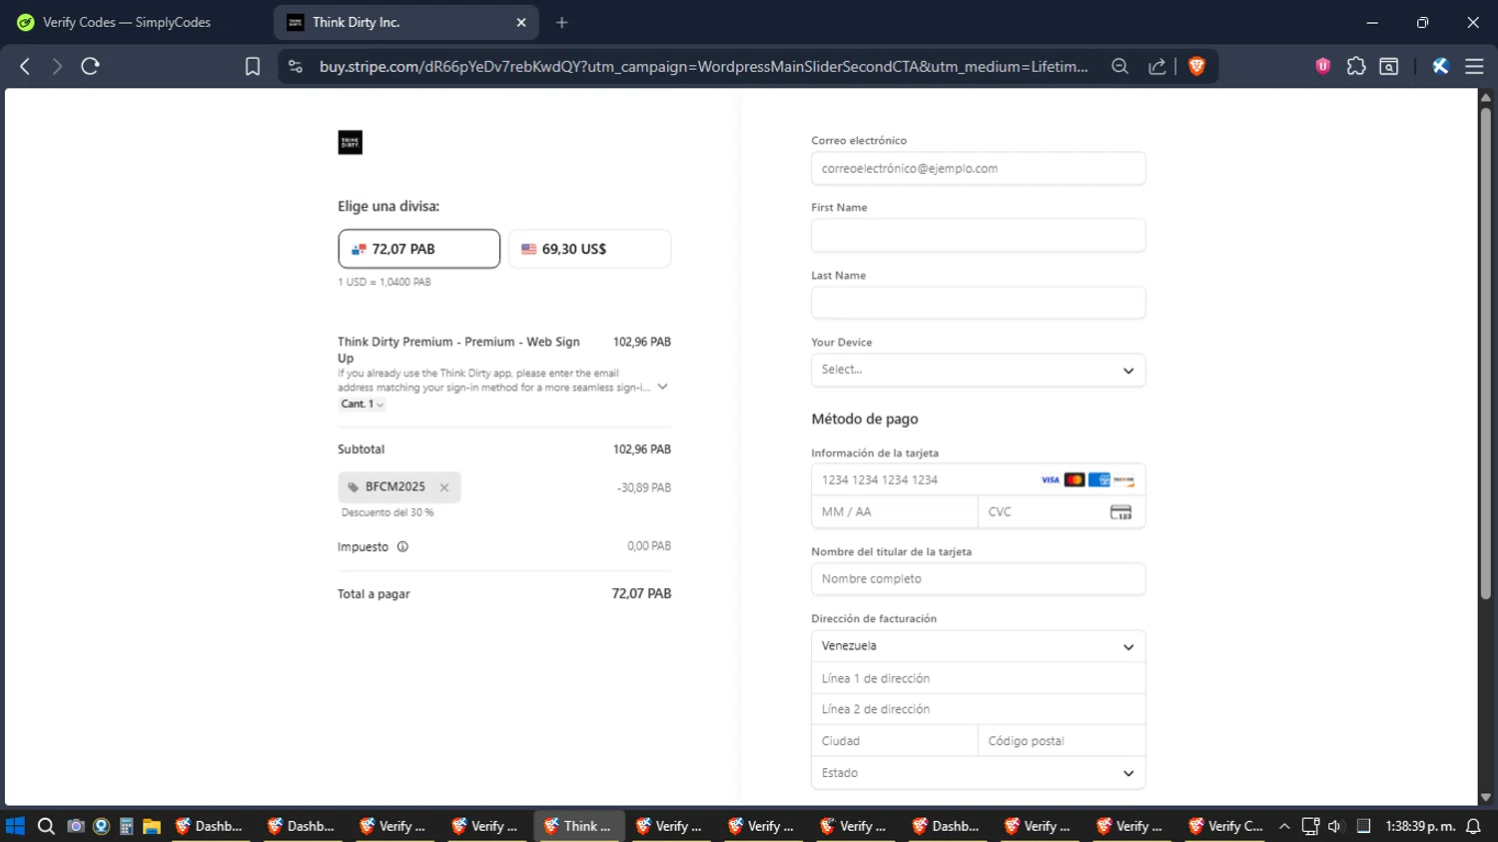
Task: Switch to the Verify Codes — SimplyCodes tab
Action: tap(127, 22)
